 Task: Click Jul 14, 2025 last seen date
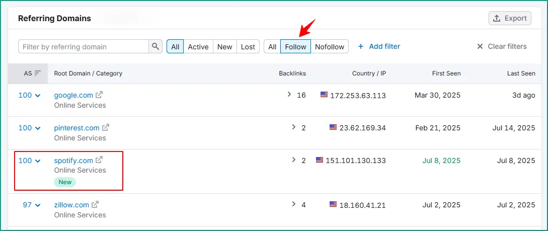[514, 128]
